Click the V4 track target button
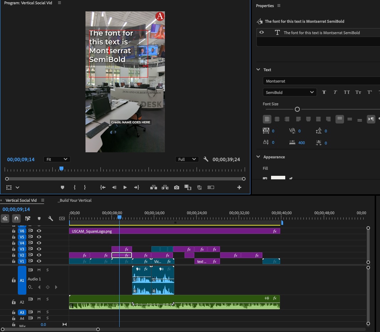 [x=22, y=243]
